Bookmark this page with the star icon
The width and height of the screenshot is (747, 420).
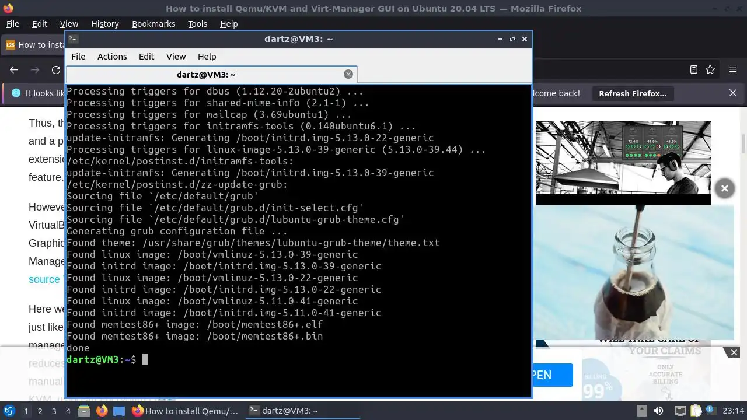coord(710,70)
